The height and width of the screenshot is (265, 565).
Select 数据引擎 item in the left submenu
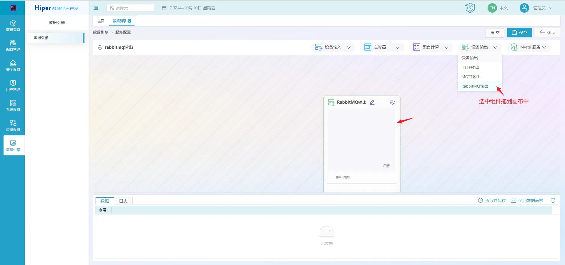tap(55, 38)
